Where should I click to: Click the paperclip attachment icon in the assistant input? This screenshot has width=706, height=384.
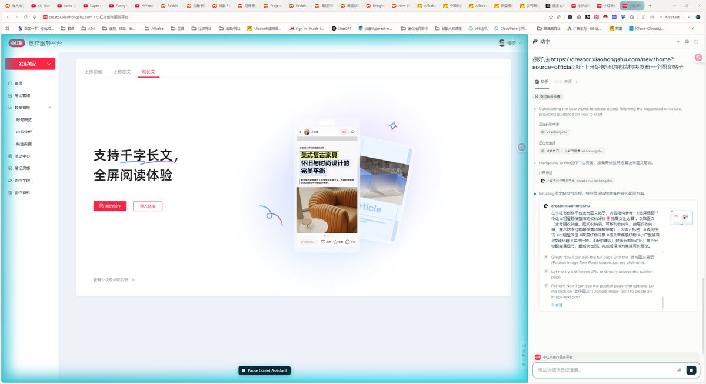(680, 370)
